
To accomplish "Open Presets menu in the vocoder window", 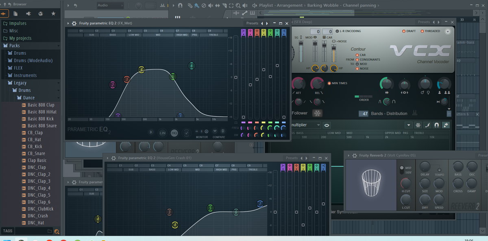I will point(424,22).
